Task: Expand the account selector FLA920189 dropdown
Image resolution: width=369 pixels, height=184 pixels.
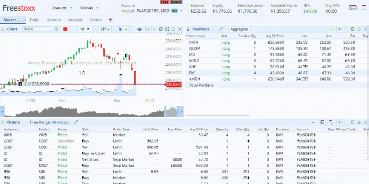Action: 181,11
